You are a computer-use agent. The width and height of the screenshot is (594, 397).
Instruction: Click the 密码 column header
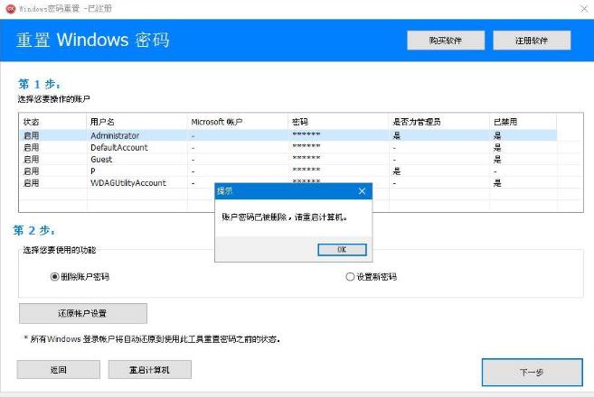click(x=338, y=122)
